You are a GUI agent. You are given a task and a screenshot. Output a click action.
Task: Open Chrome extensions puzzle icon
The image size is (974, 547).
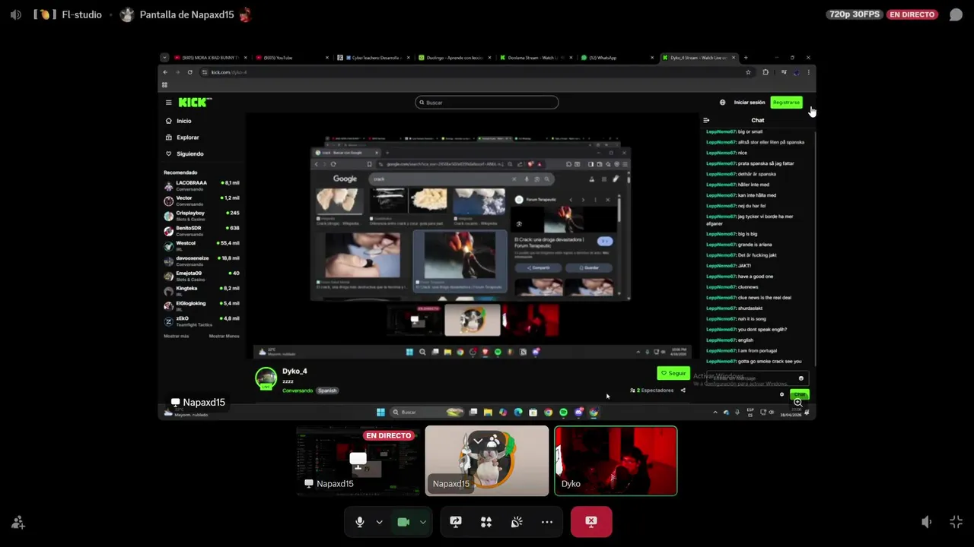coord(766,72)
